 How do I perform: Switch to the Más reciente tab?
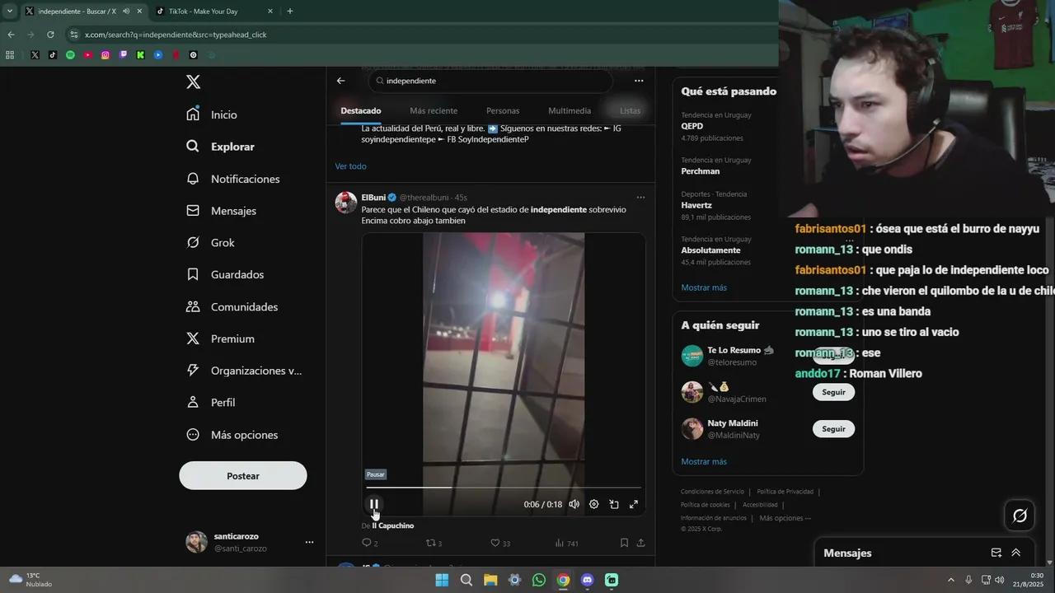coord(434,110)
